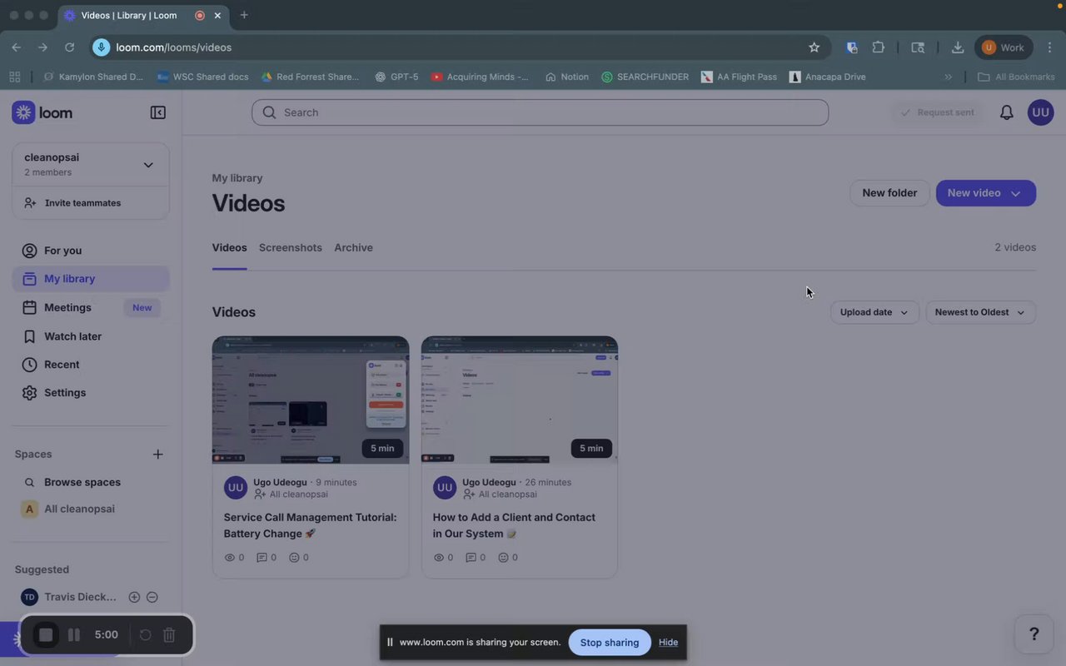Image resolution: width=1066 pixels, height=666 pixels.
Task: Click the New folder button
Action: (x=889, y=193)
